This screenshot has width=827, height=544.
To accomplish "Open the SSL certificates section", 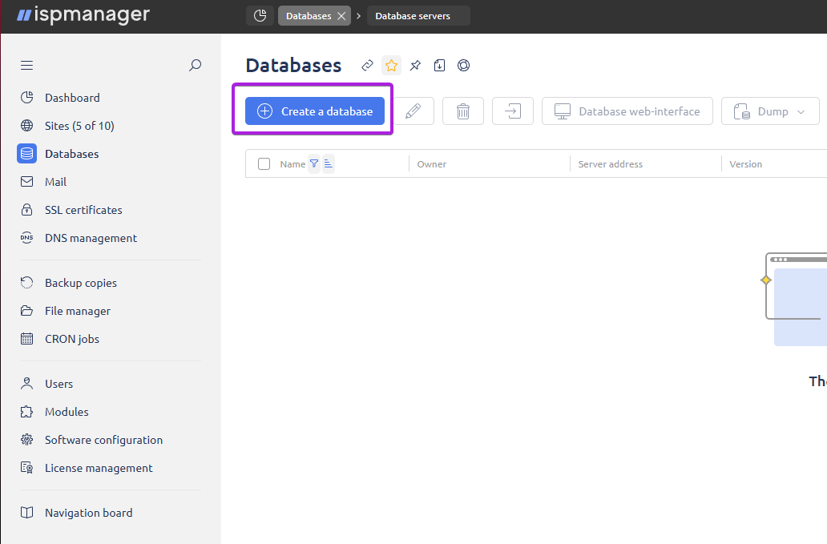I will (x=83, y=209).
